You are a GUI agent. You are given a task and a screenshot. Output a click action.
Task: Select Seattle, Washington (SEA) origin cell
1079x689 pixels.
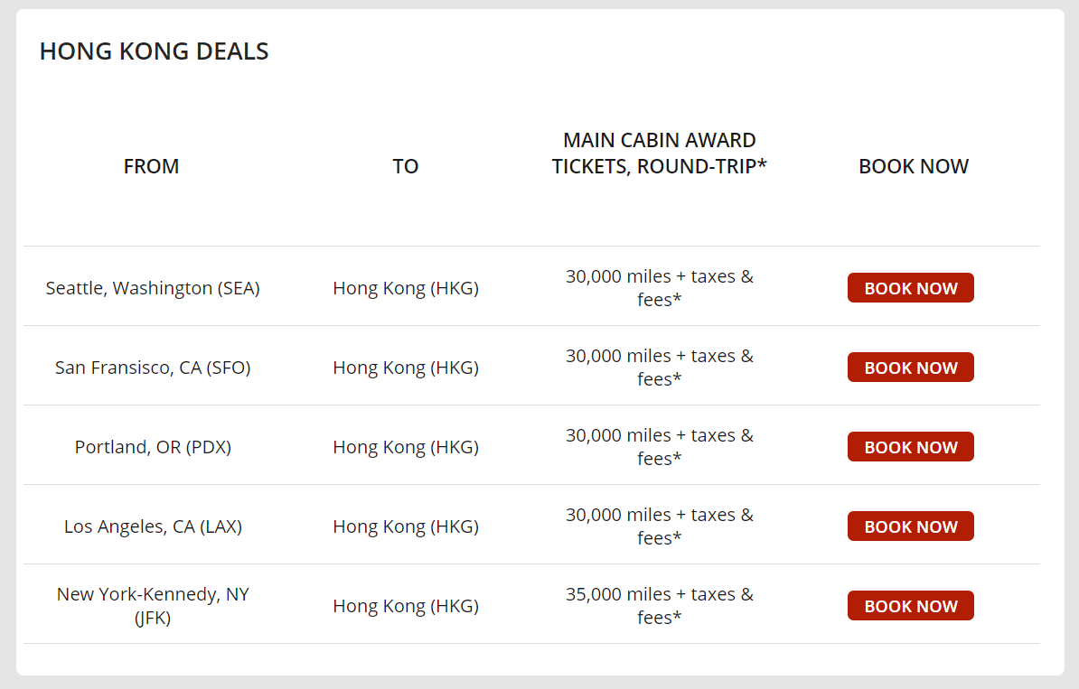coord(153,288)
